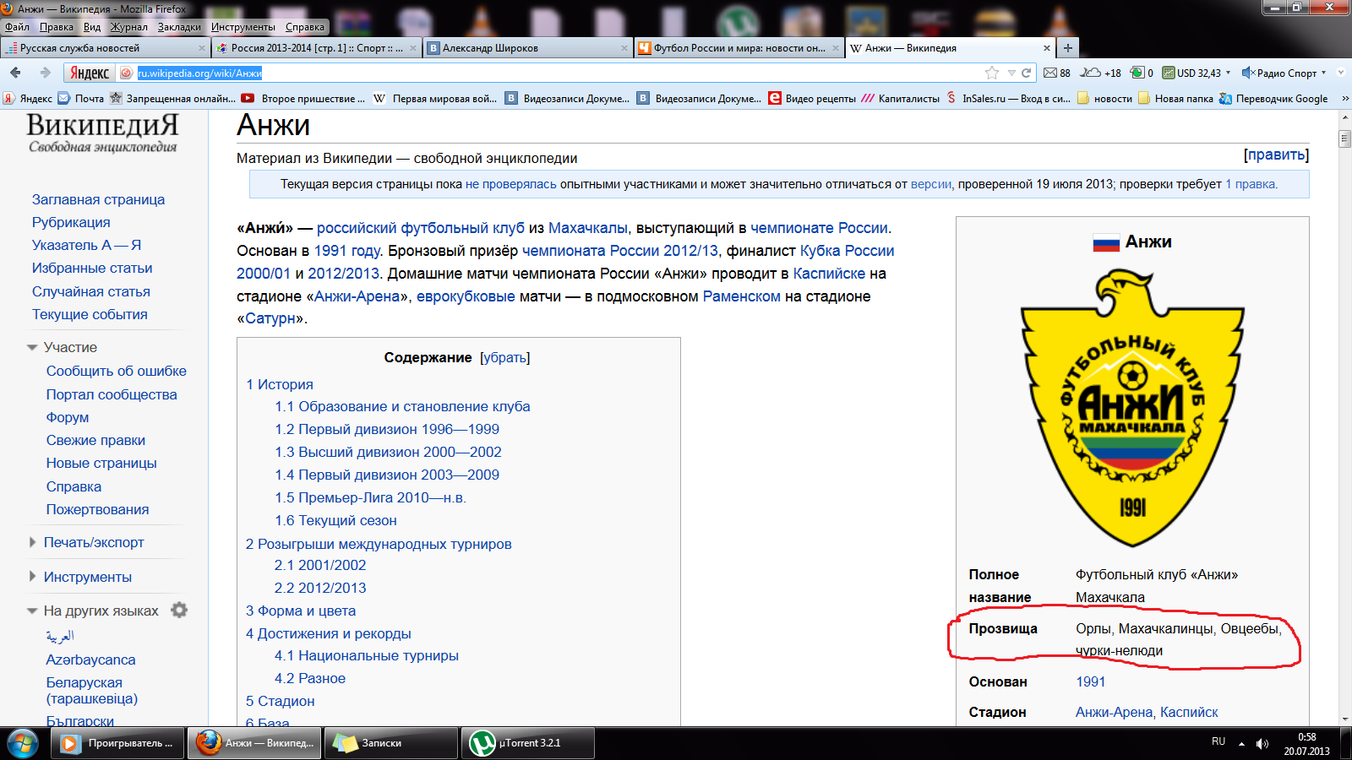The width and height of the screenshot is (1352, 760).
Task: Open the InSales.ru bookmark
Action: pyautogui.click(x=1008, y=99)
